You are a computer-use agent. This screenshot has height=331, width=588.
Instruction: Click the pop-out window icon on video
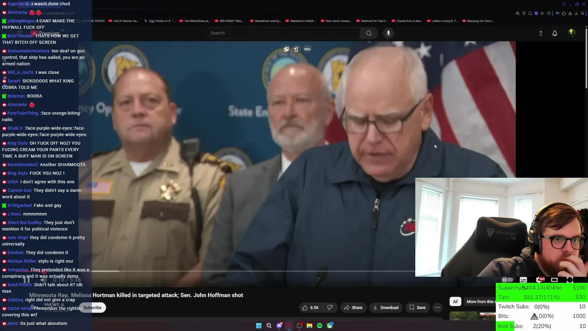pyautogui.click(x=286, y=49)
